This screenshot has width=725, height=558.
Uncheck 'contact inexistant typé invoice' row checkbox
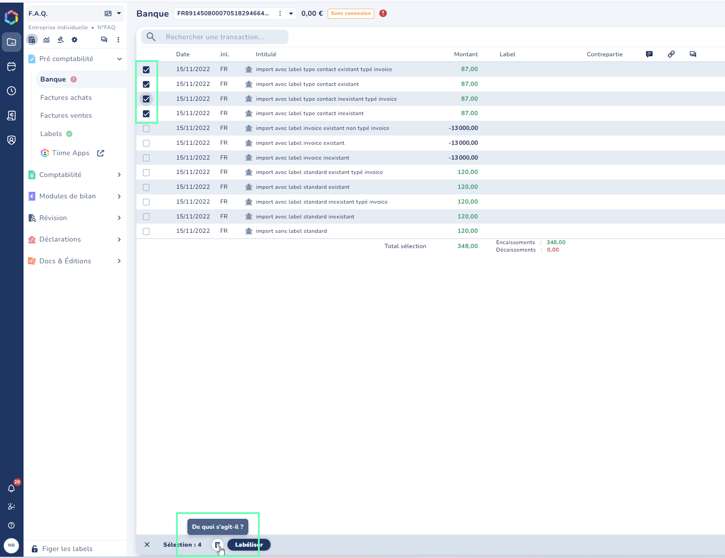pos(146,99)
